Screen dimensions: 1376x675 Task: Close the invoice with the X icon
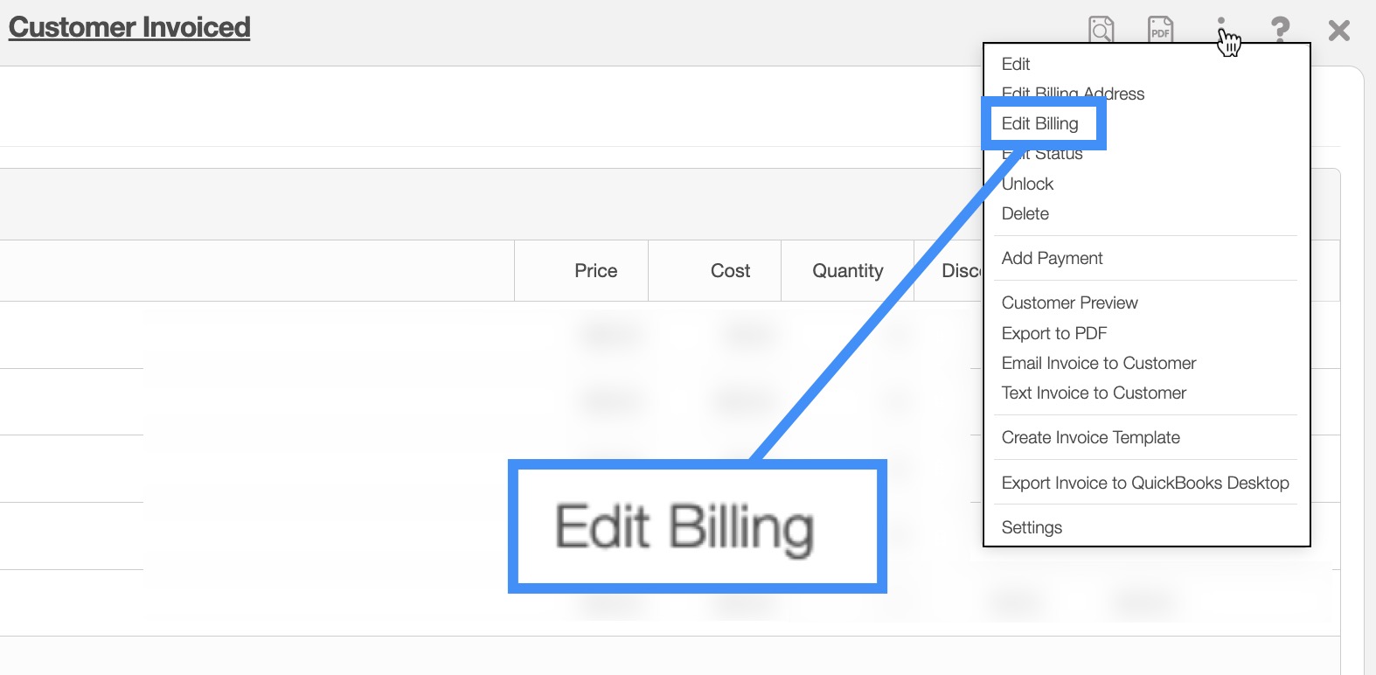tap(1338, 31)
